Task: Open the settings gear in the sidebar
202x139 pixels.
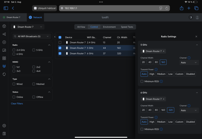Action: (4, 126)
